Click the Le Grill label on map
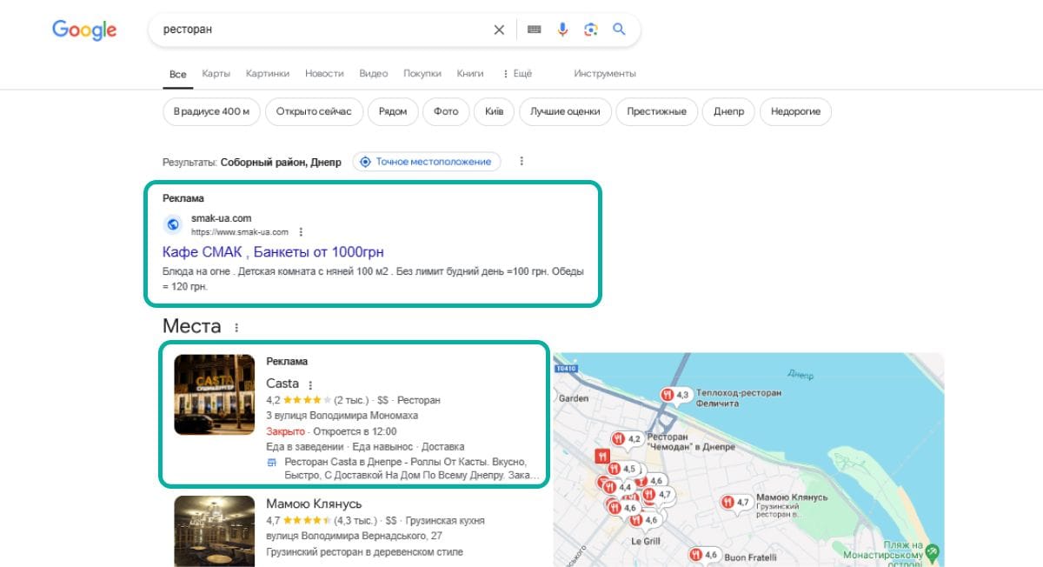 pyautogui.click(x=646, y=540)
